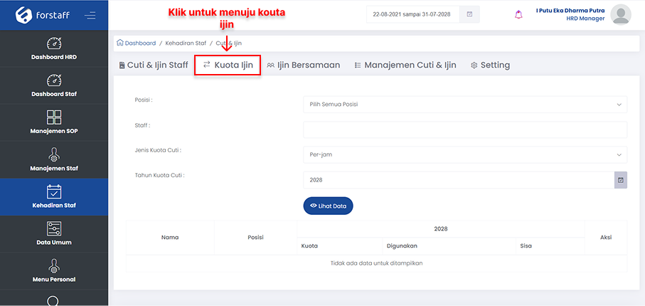Switch to Cuti & Ijin Staff tab

coord(154,65)
